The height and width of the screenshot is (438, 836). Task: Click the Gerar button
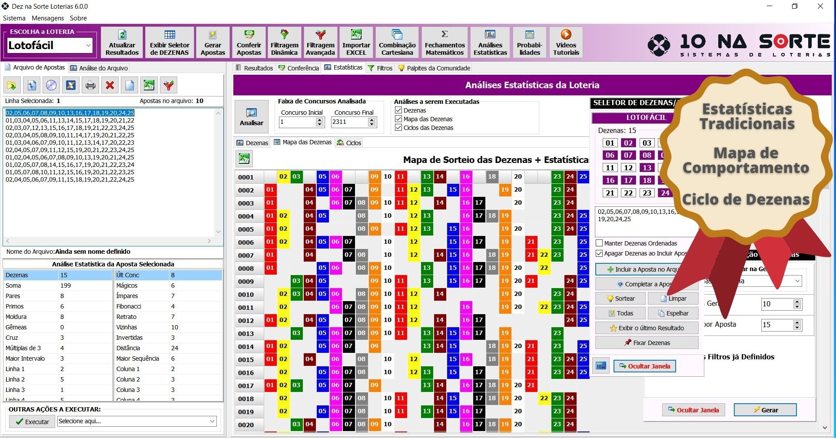coord(765,410)
